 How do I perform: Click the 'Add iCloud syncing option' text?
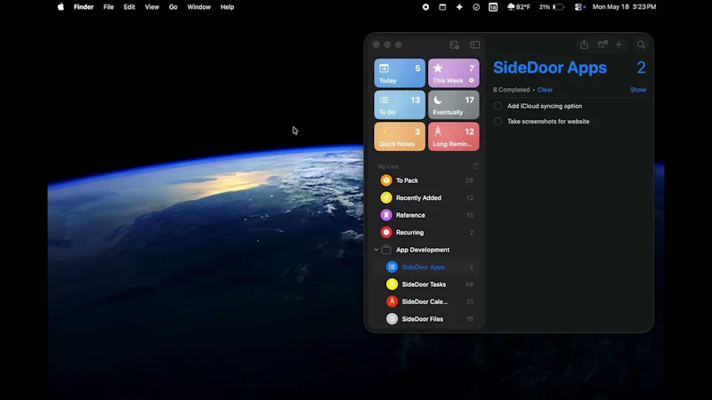(x=545, y=106)
